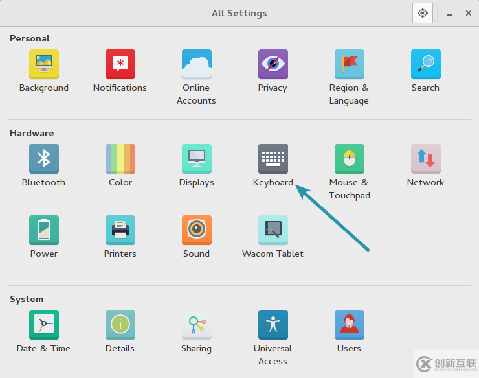Click the 'Universal Access' label text
The image size is (479, 378).
point(273,355)
